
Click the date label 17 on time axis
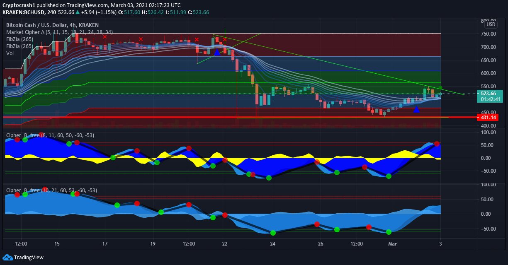pos(105,243)
